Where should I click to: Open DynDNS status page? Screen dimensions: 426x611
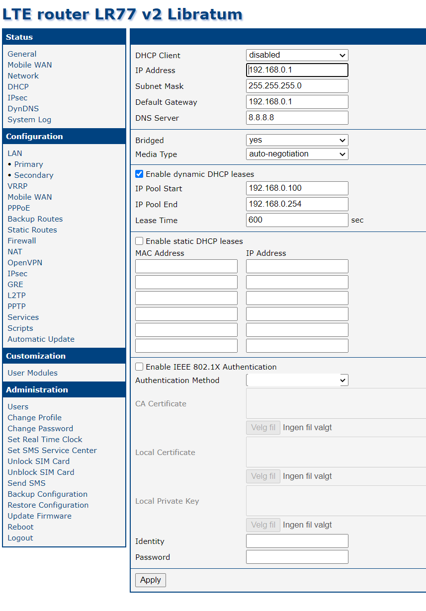pos(23,109)
